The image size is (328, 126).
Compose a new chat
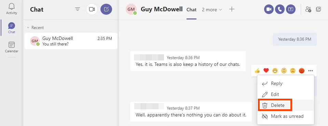click(106, 9)
